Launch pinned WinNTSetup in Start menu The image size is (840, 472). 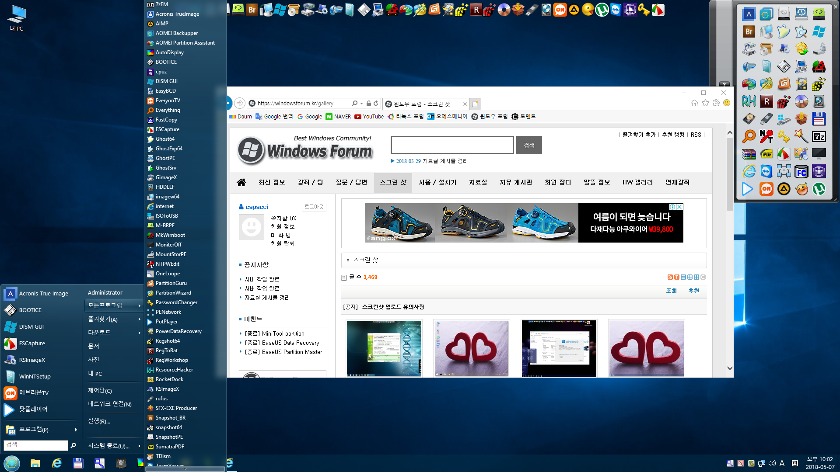click(42, 377)
